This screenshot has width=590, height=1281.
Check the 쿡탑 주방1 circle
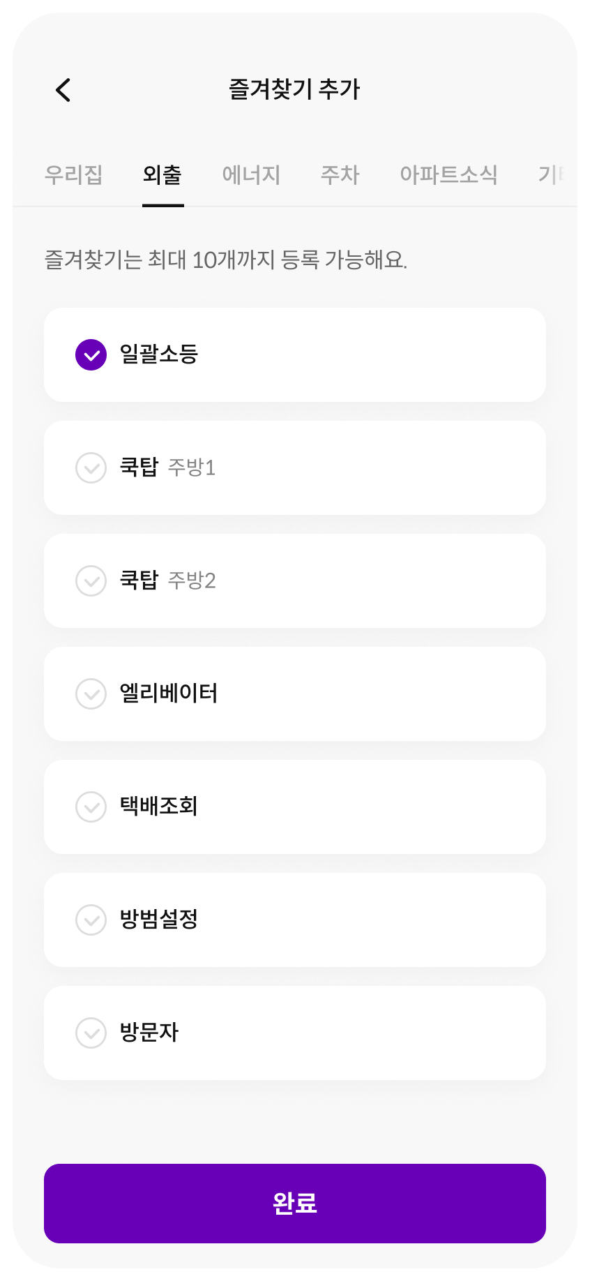click(91, 467)
